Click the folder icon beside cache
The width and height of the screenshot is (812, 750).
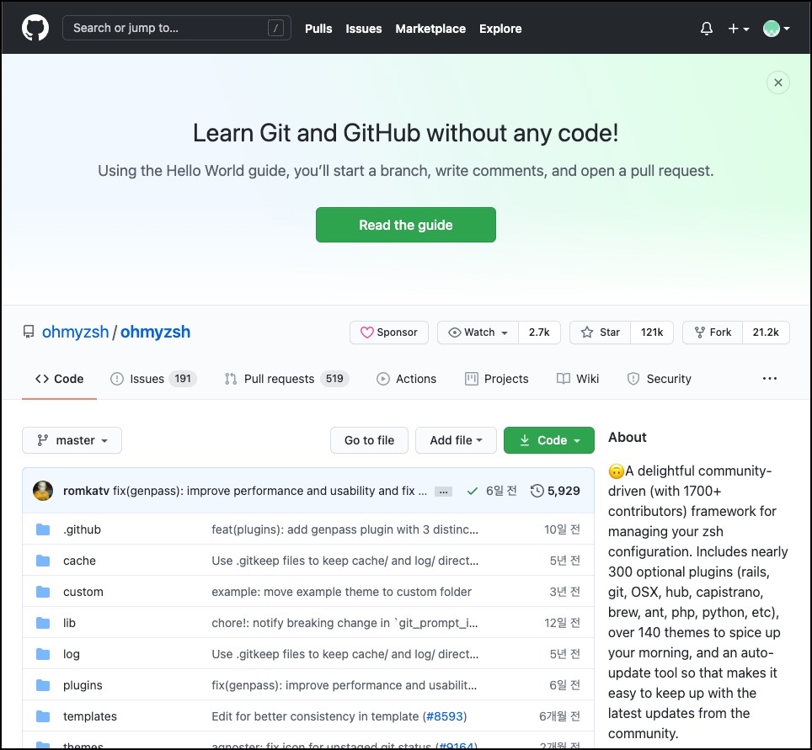click(43, 561)
